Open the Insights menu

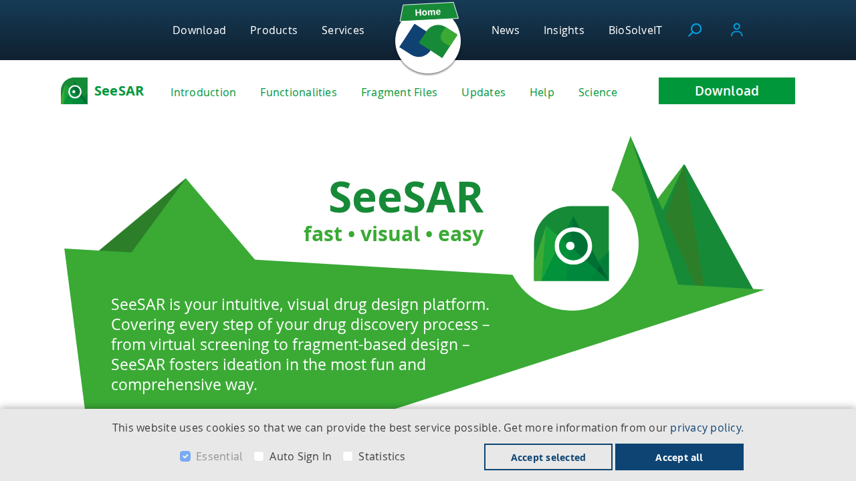[x=564, y=30]
